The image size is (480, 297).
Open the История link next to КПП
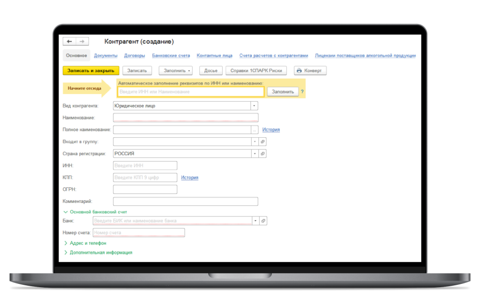tap(189, 177)
